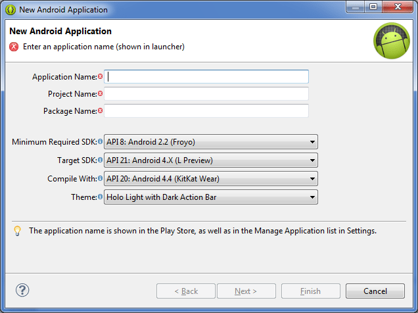Click the 'New Android Application' bold heading
Viewport: 418px width, 313px height.
click(x=60, y=31)
